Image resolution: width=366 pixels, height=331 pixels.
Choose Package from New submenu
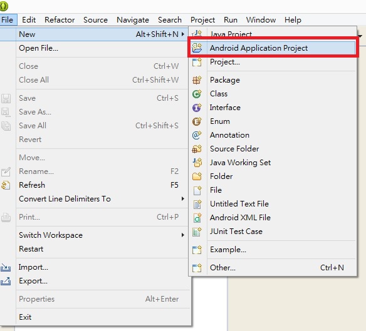pyautogui.click(x=273, y=80)
